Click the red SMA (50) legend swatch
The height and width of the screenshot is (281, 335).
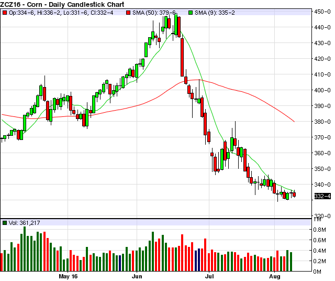[128, 13]
